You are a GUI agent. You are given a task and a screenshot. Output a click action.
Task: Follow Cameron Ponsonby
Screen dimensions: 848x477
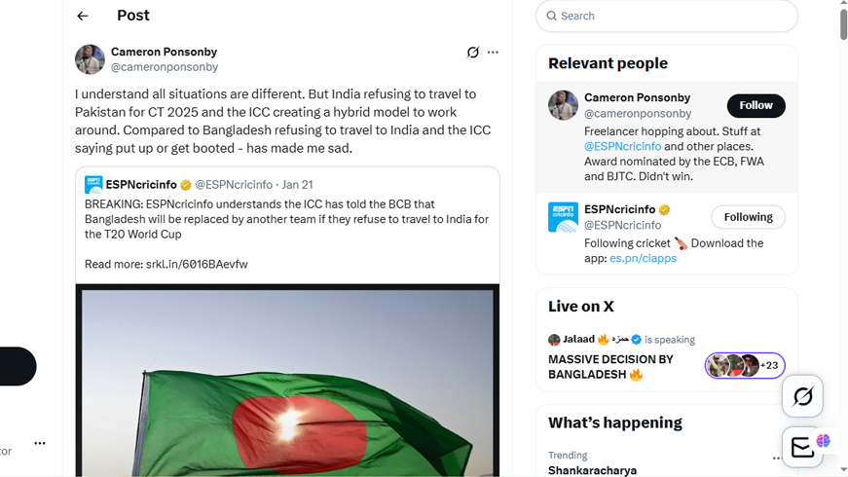coord(756,105)
